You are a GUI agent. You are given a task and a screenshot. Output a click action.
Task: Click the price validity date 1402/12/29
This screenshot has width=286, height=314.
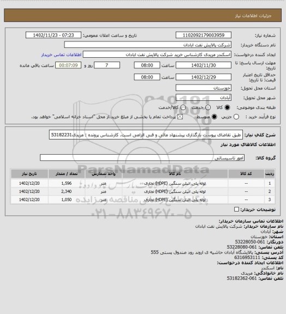pos(204,77)
